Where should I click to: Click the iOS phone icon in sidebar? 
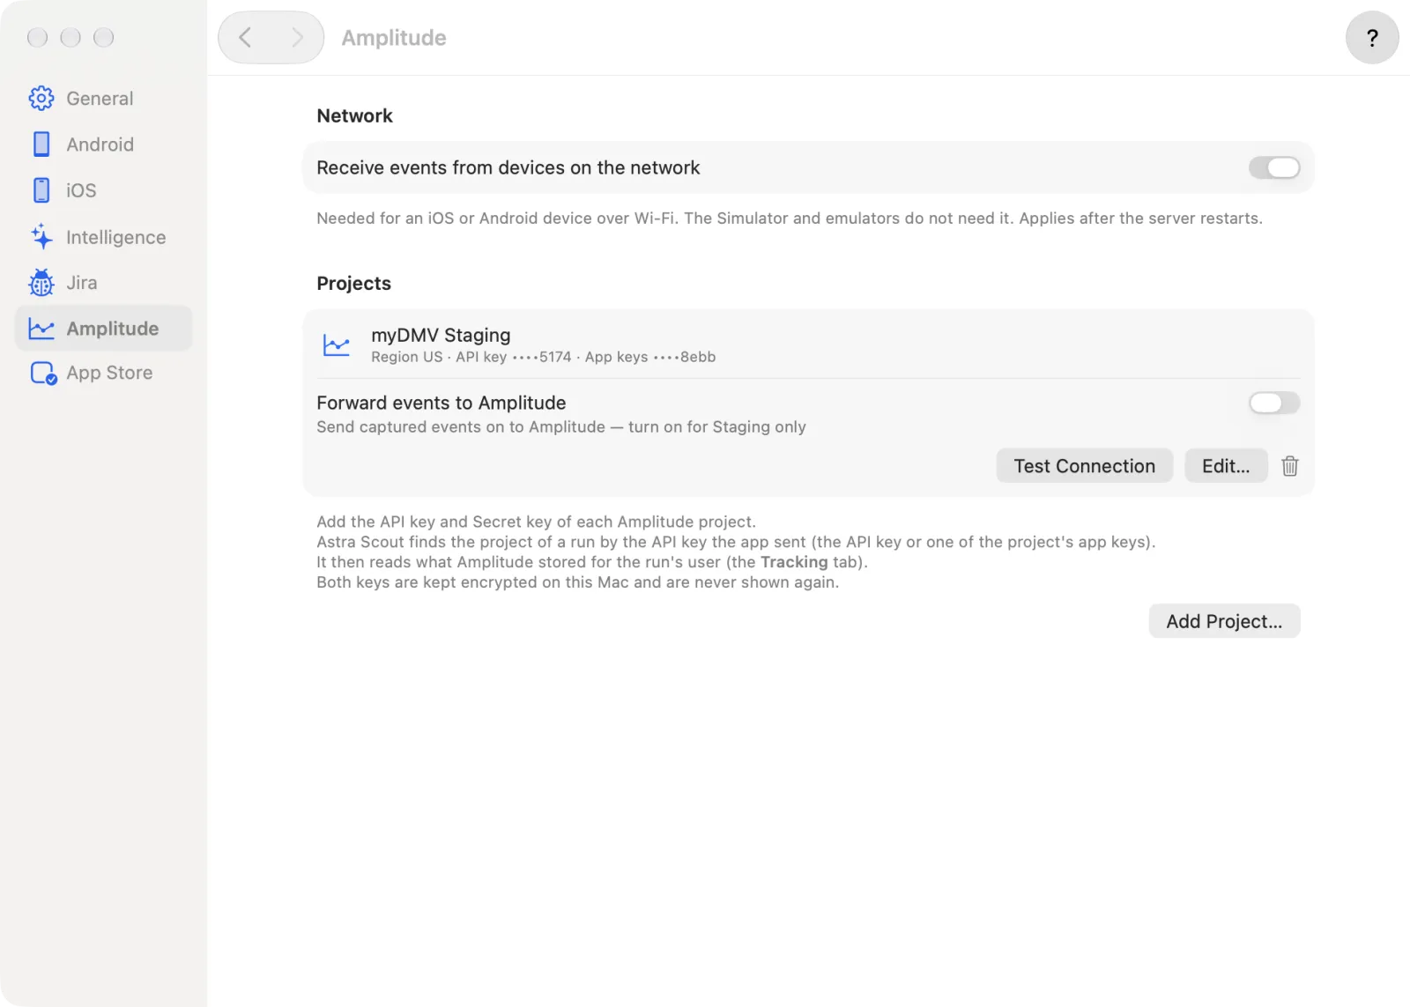click(x=41, y=190)
